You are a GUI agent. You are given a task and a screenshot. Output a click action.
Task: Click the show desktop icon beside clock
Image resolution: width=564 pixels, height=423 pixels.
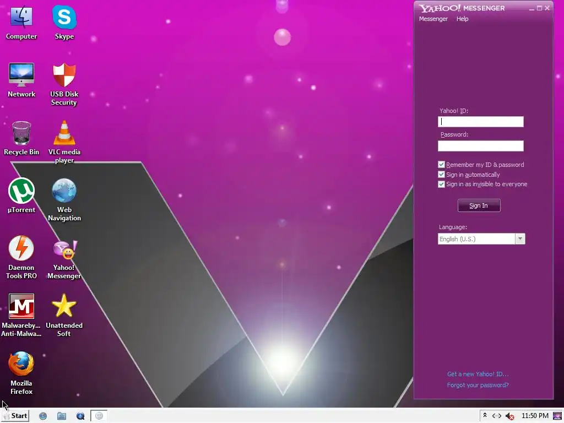pos(557,416)
